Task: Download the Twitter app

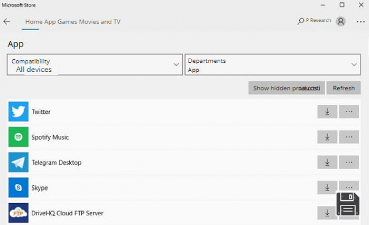Action: click(327, 112)
